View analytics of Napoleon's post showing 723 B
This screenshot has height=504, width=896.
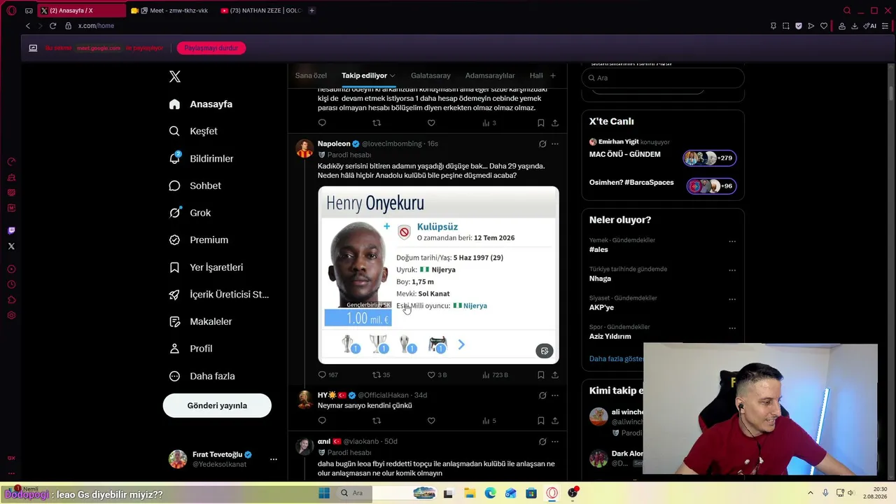(495, 375)
